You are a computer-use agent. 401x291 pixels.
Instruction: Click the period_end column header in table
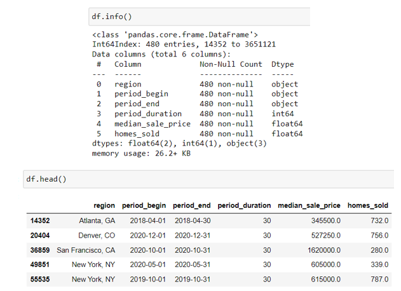191,206
